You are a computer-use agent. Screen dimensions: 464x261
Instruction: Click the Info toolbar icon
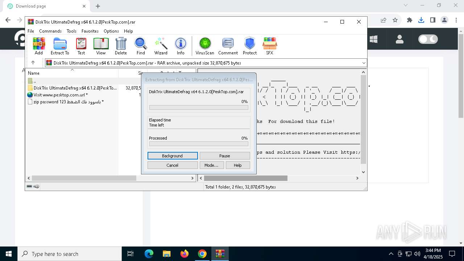coord(181,46)
